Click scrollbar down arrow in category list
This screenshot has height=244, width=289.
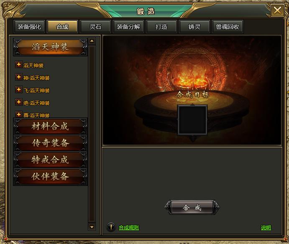pyautogui.click(x=92, y=227)
